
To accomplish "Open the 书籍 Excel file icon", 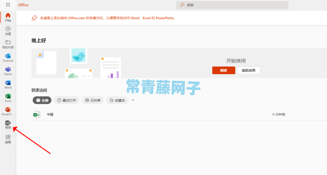I will coord(37,114).
